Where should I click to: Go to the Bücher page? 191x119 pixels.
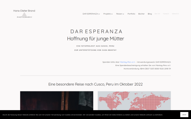[x=141, y=14]
